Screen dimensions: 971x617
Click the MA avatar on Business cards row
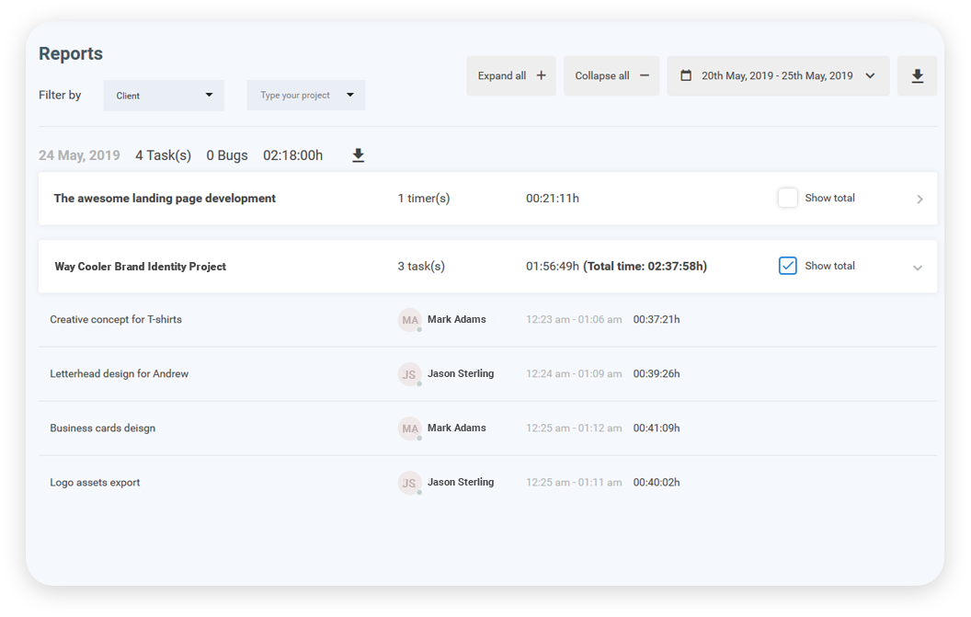[410, 428]
